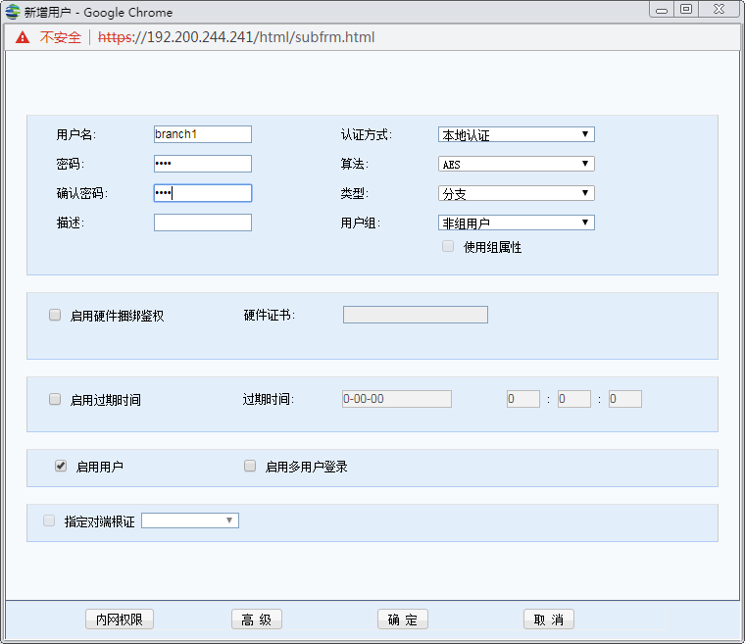This screenshot has width=745, height=644.
Task: Open the 指定对端根证 dropdown
Action: click(x=190, y=520)
